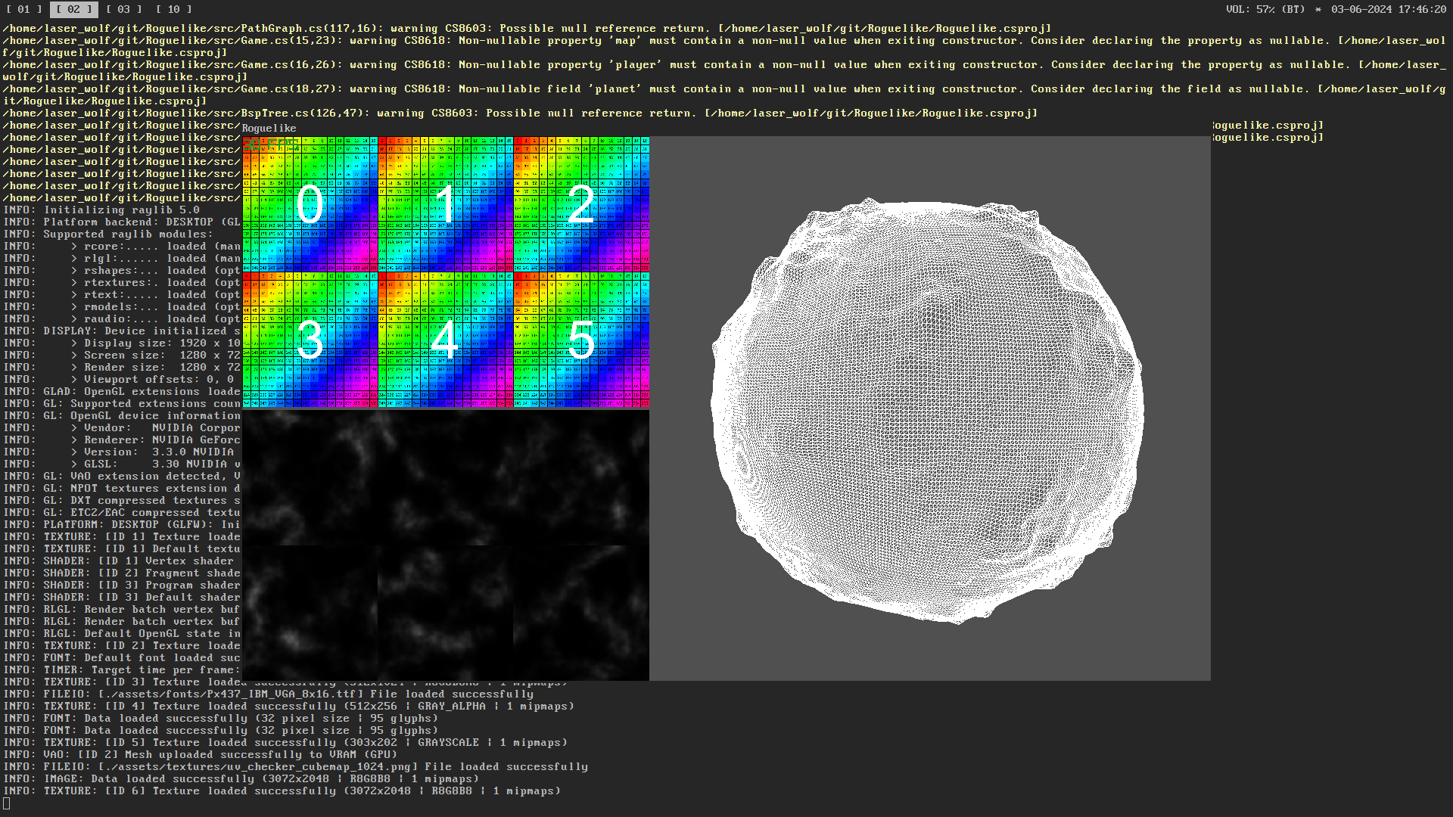Click UV checker cube face 2
This screenshot has height=817, width=1453.
pos(580,204)
